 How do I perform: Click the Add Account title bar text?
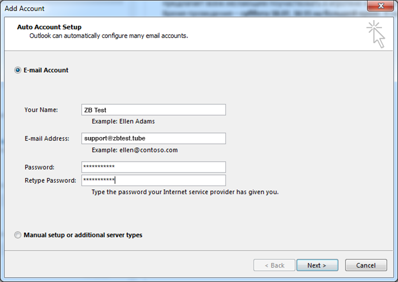tap(25, 9)
